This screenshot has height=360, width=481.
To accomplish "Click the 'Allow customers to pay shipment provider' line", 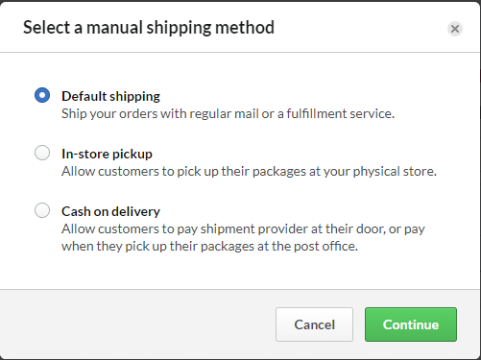I will tap(243, 228).
